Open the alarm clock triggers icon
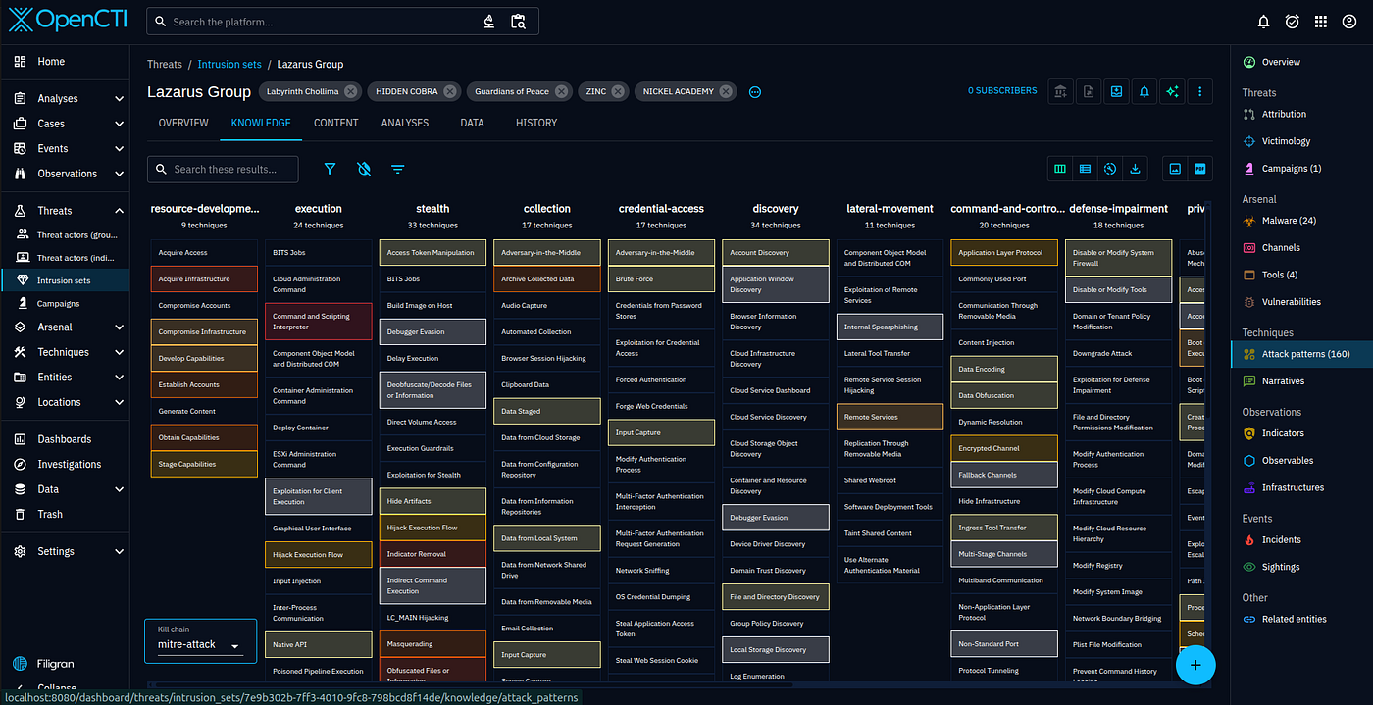 tap(1292, 22)
